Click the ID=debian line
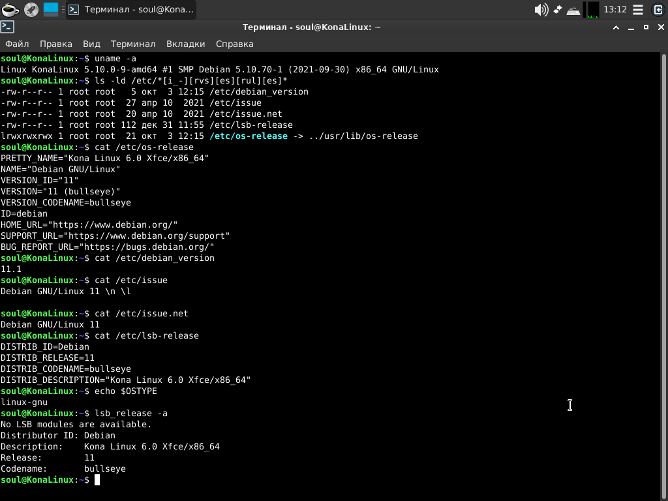This screenshot has height=501, width=668. pyautogui.click(x=24, y=213)
